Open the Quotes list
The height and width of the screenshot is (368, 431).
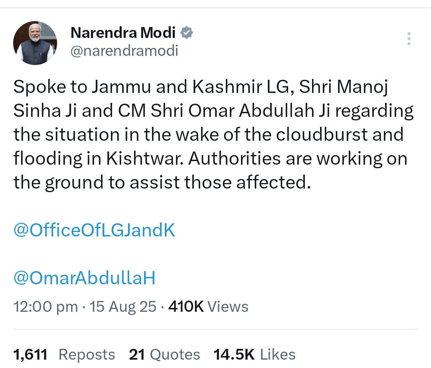coord(174,354)
